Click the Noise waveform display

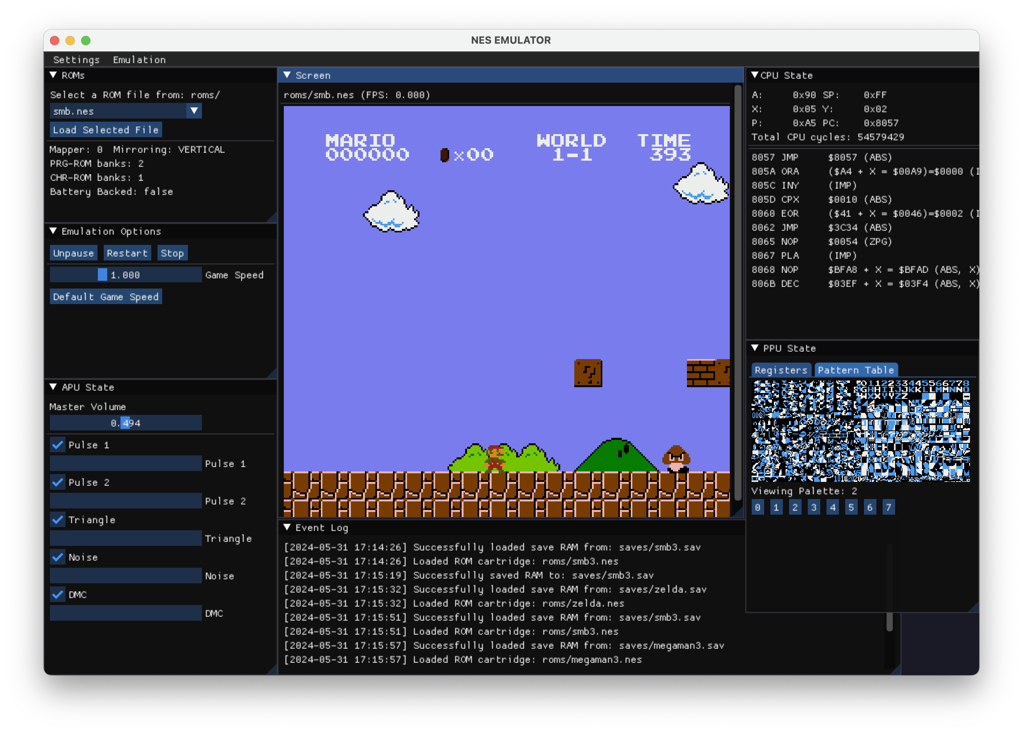click(126, 575)
